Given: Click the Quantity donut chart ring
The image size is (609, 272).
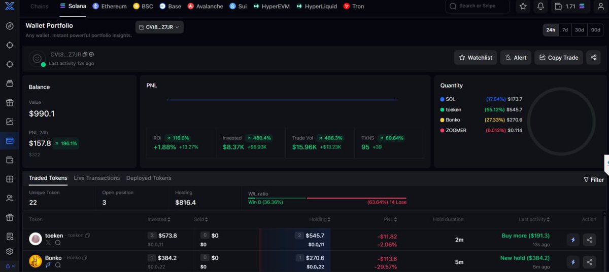Looking at the screenshot, I should click(562, 121).
